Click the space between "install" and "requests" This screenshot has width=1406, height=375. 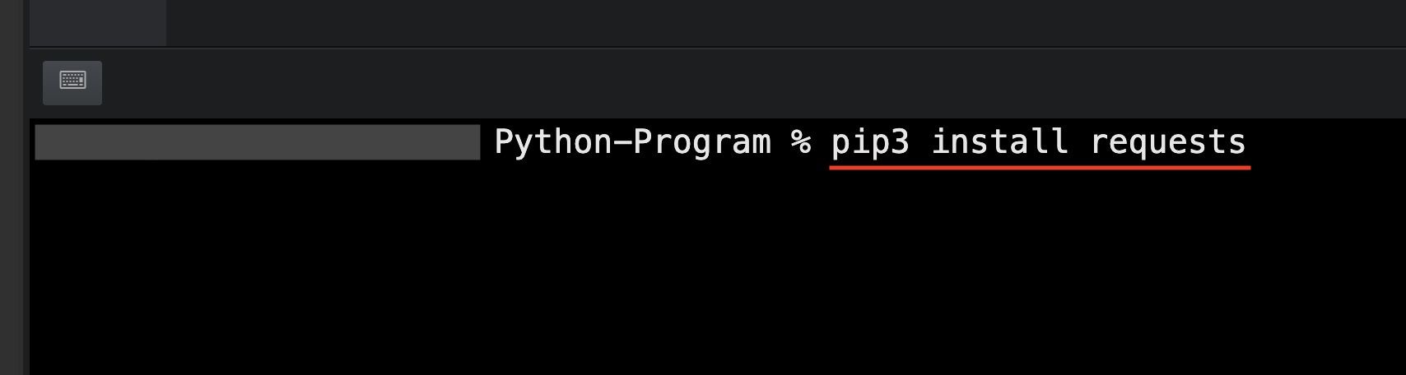[x=1079, y=142]
